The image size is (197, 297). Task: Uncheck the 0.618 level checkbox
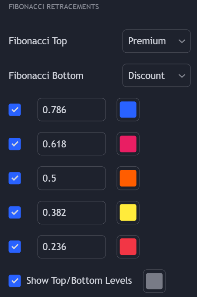tap(15, 144)
